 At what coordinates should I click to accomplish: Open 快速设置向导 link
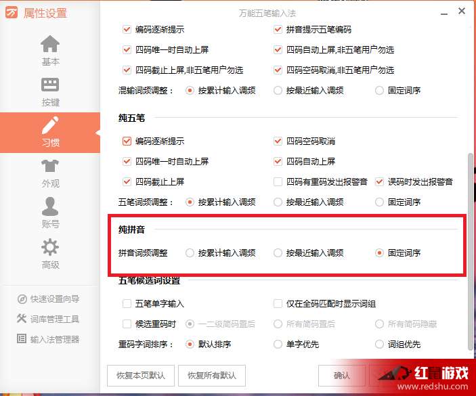pos(55,299)
